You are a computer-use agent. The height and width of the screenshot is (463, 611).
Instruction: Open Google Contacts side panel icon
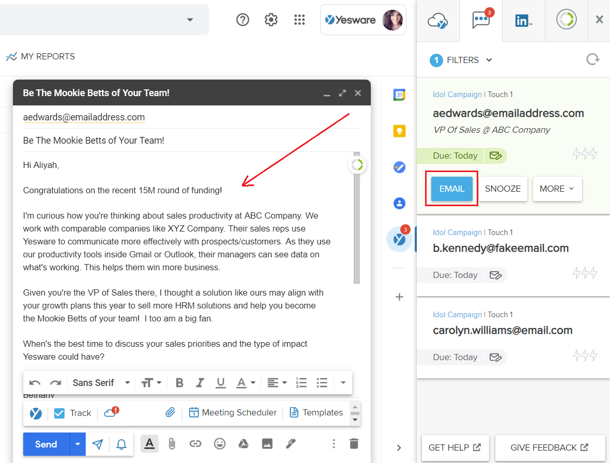point(399,203)
